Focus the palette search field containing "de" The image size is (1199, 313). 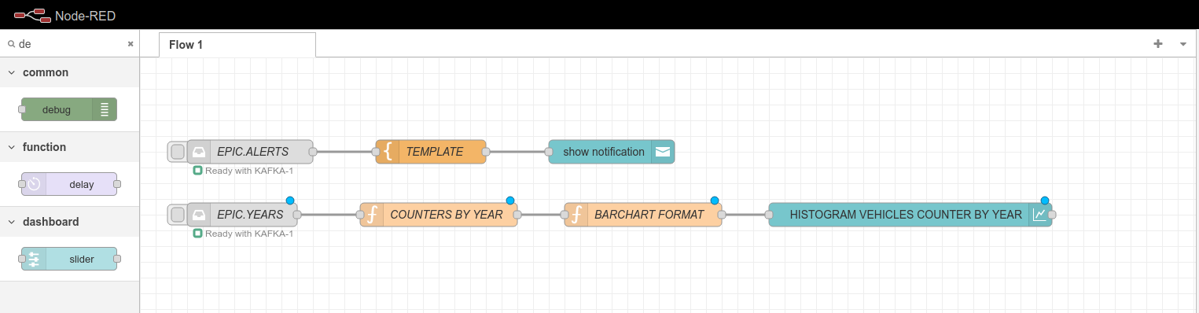tap(71, 44)
